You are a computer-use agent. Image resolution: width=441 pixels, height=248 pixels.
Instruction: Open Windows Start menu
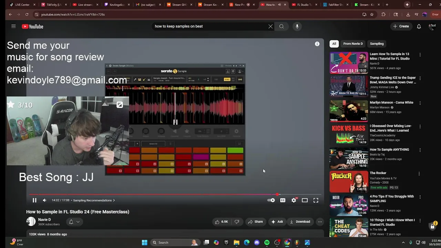click(145, 242)
